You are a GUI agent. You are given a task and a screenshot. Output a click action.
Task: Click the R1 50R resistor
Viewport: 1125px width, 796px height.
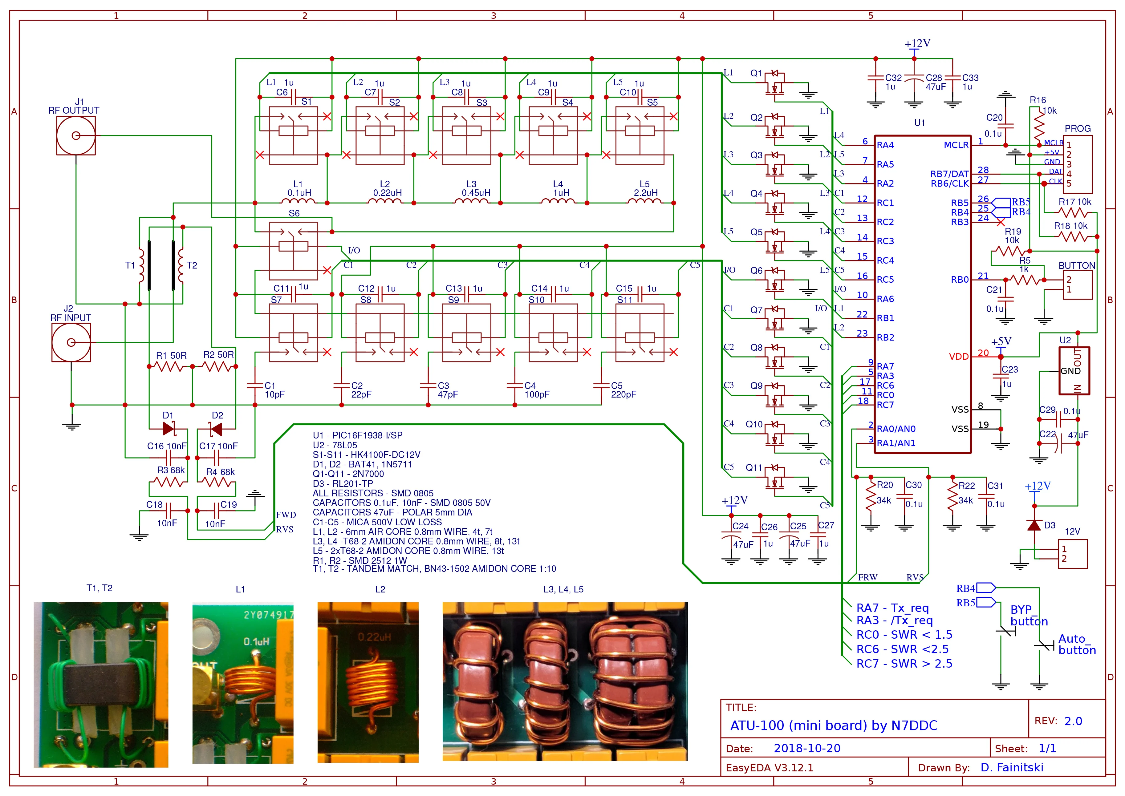[x=169, y=366]
